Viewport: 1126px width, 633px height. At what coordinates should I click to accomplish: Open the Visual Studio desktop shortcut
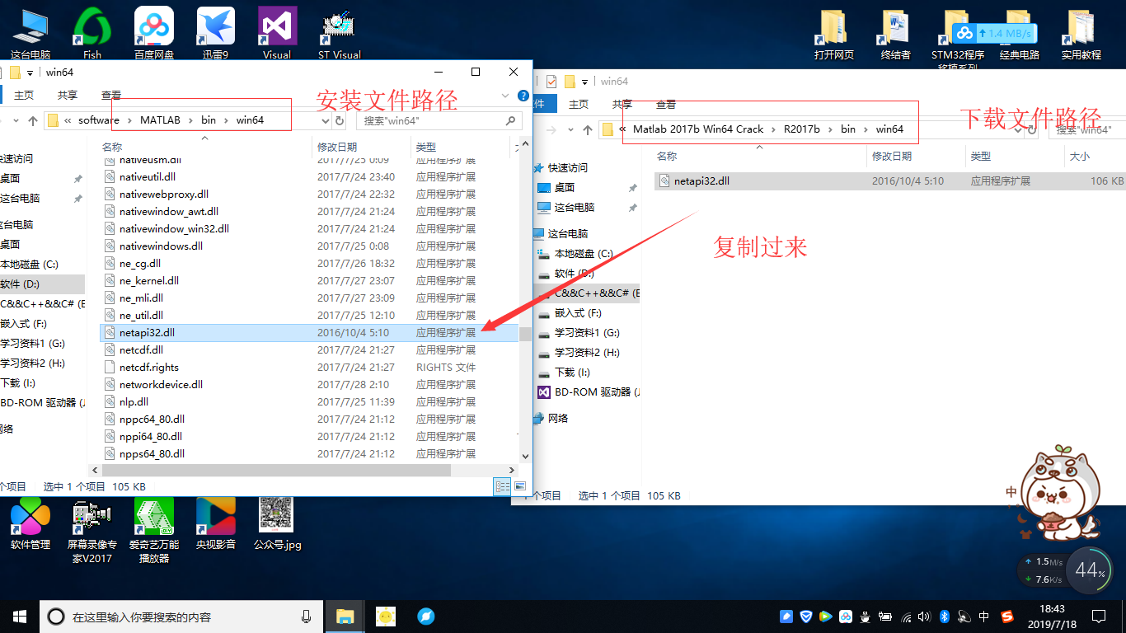277,33
